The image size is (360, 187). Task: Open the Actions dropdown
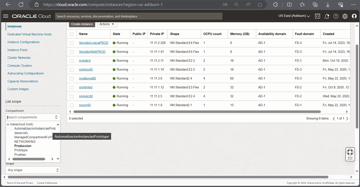click(x=107, y=24)
